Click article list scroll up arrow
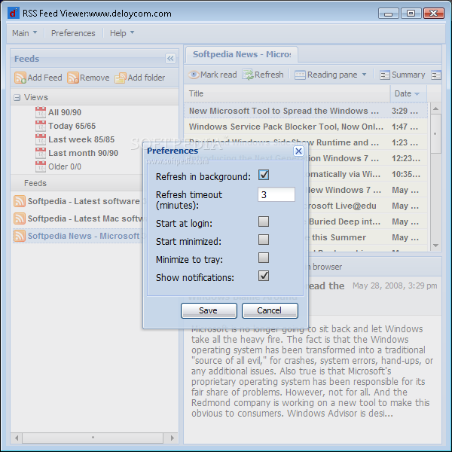Screen dimensions: 452x452 pyautogui.click(x=435, y=108)
